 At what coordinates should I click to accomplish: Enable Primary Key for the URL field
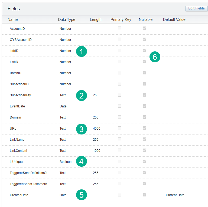(119, 128)
